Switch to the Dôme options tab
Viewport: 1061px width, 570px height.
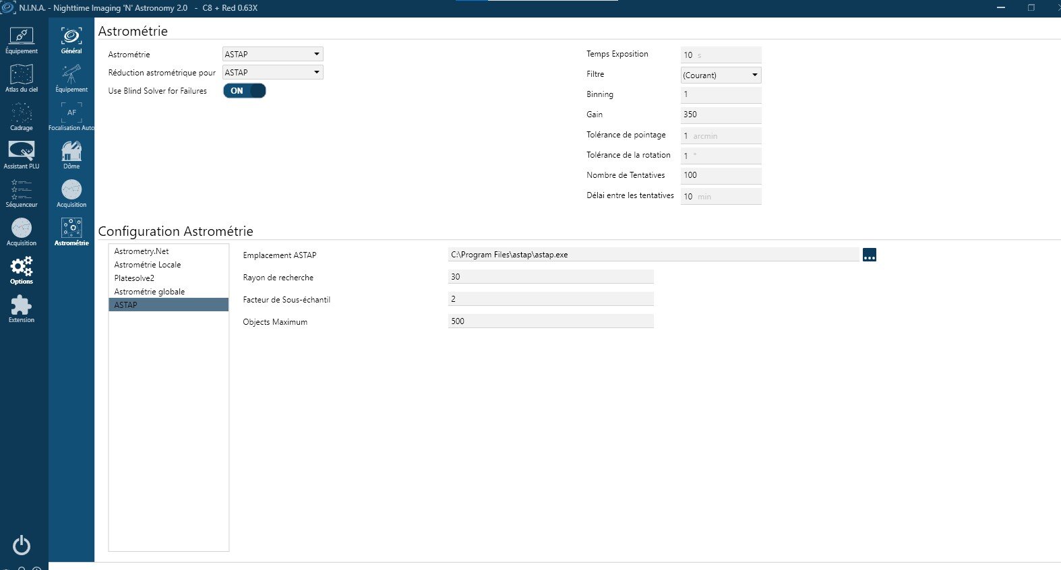pos(71,156)
